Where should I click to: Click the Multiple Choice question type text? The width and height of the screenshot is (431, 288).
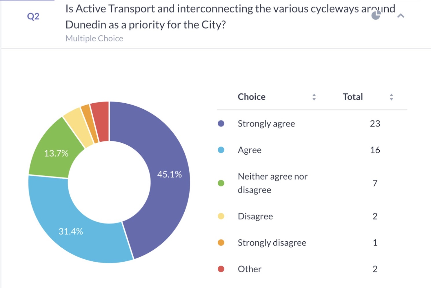pos(94,38)
